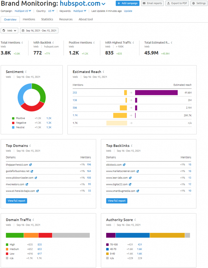
Task: Click the Email reports button
Action: pyautogui.click(x=152, y=3)
